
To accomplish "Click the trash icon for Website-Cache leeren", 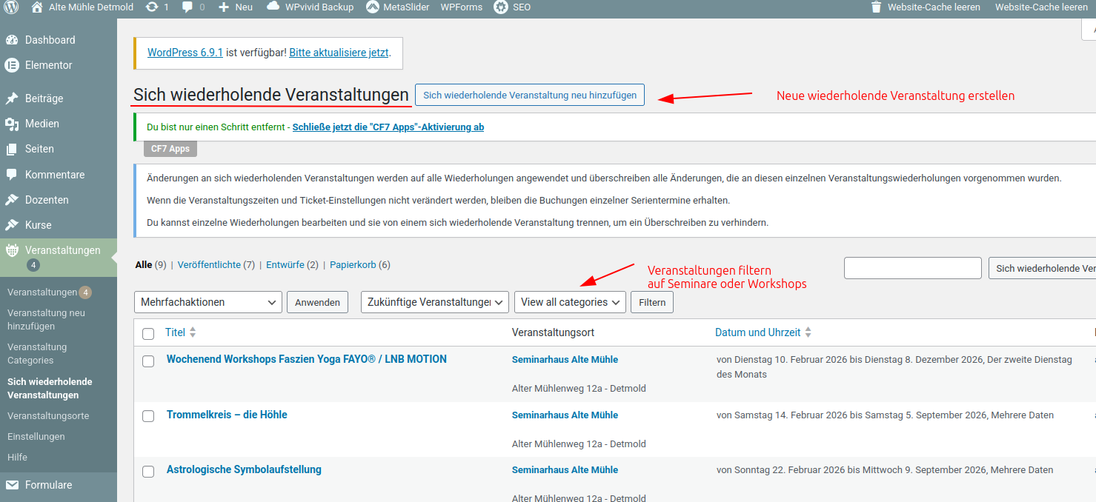I will tap(877, 7).
